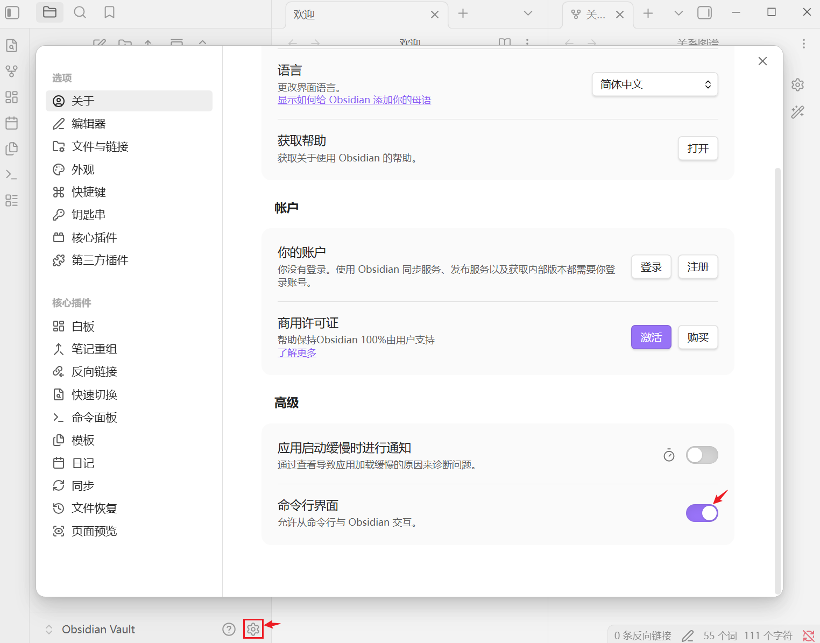Click bottom ribbon list icon below terminal
This screenshot has height=643, width=820.
(x=11, y=200)
